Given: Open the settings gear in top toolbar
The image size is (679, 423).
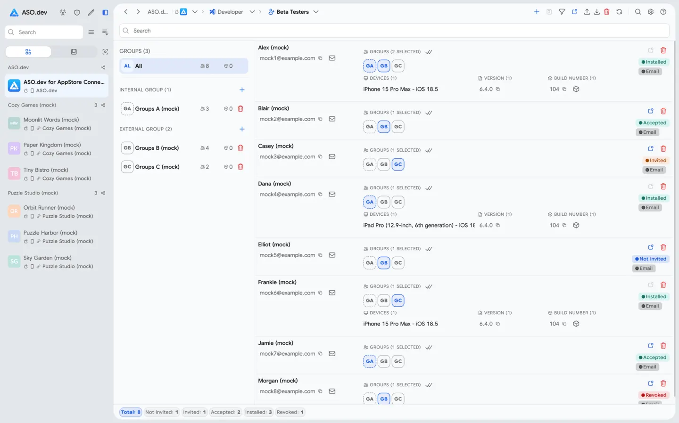Looking at the screenshot, I should point(651,12).
